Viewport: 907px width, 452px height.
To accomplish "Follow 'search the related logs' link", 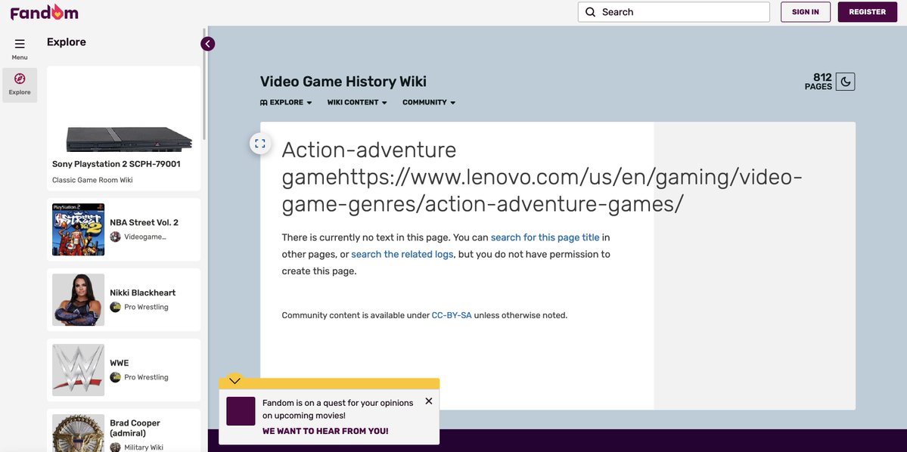I will tap(402, 254).
